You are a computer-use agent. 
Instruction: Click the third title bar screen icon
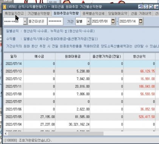[x=151, y=7]
